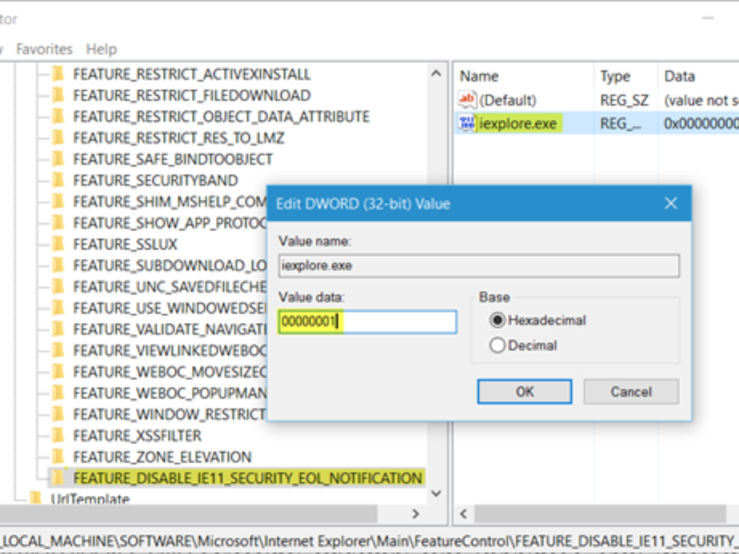Select FEATURE_DISABLE_IE11_SECURITY_EOL_NOTIFICATION key name
Viewport: 739px width, 554px height.
(247, 478)
